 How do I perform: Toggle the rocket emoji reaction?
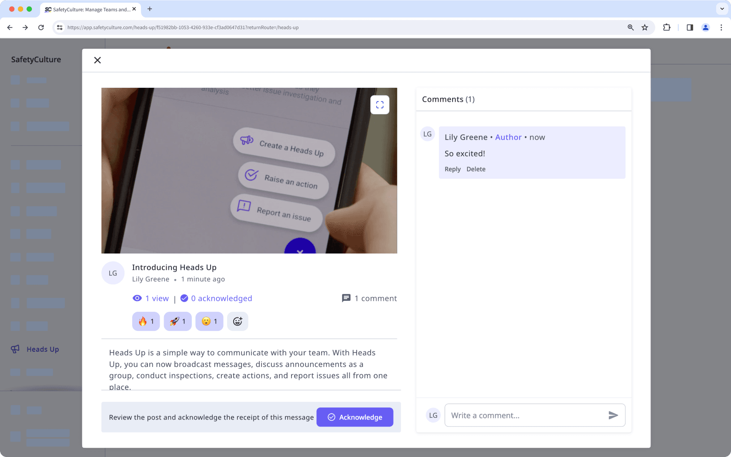178,321
